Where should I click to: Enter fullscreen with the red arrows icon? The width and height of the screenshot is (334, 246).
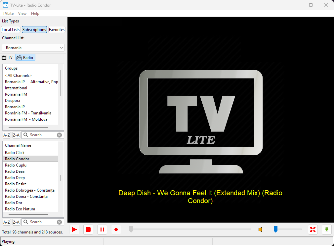[313, 230]
